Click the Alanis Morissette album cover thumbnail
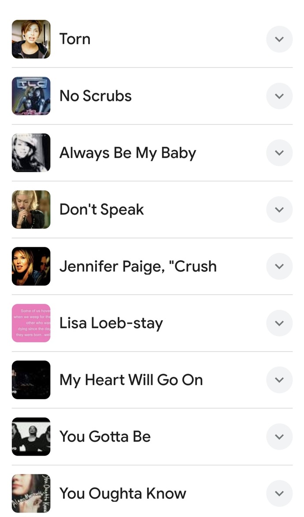 (31, 493)
